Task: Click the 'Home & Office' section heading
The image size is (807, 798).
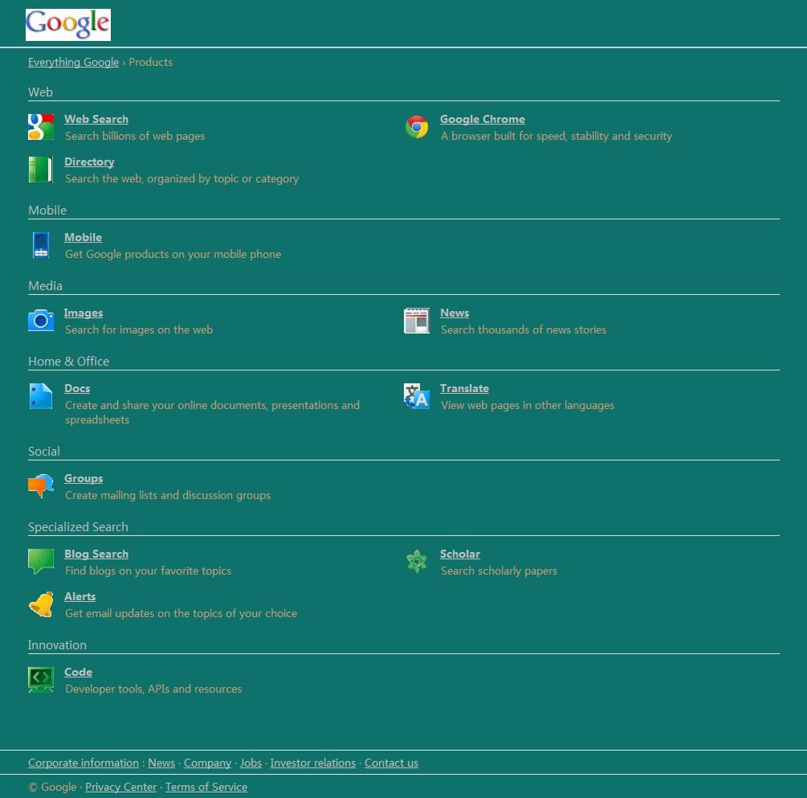Action: (x=68, y=362)
